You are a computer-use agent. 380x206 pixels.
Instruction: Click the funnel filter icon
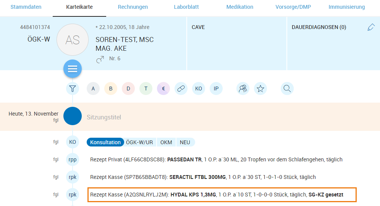[x=73, y=89]
